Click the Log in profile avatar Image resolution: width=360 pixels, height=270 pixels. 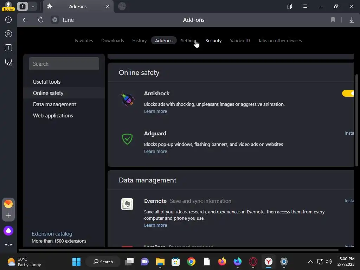pos(8,6)
